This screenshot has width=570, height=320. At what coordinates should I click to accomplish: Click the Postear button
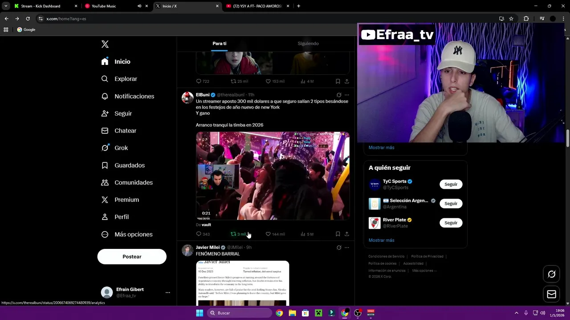click(x=132, y=256)
